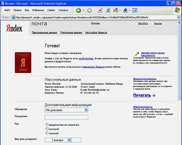This screenshot has width=182, height=145.
Task: Open Настройка Яндекса tab link
Action: pos(96,32)
